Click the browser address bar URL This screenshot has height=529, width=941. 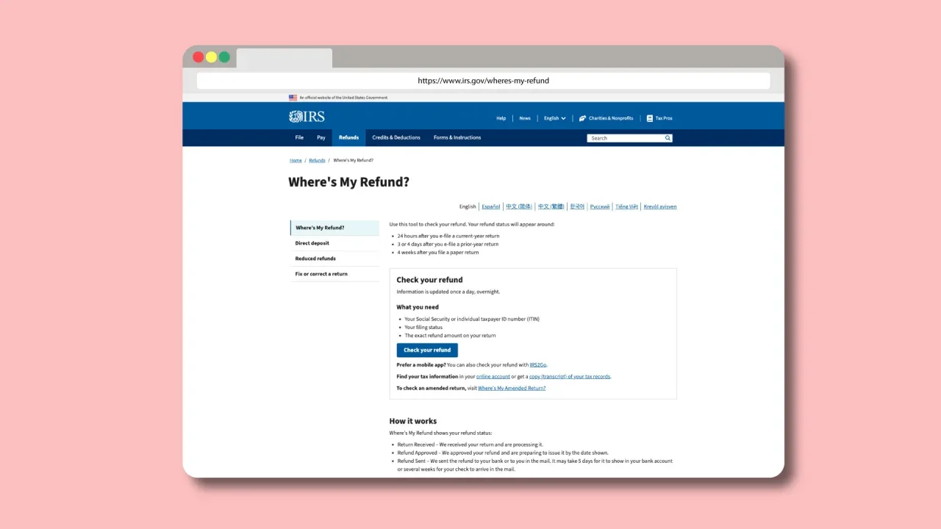coord(483,81)
